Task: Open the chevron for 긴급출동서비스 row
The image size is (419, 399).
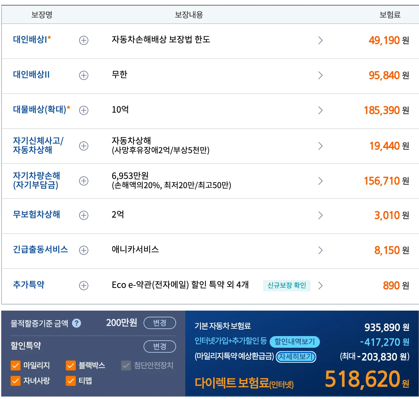Action: (321, 250)
